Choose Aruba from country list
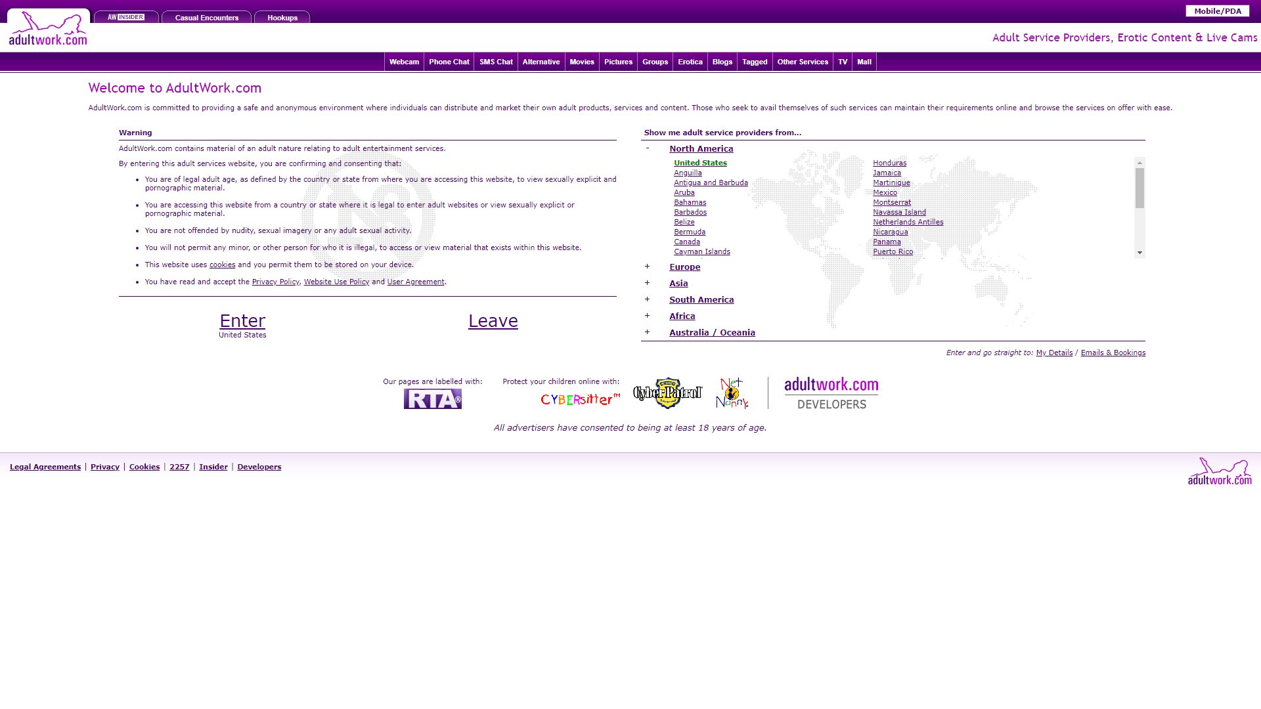This screenshot has width=1261, height=709. coord(684,192)
